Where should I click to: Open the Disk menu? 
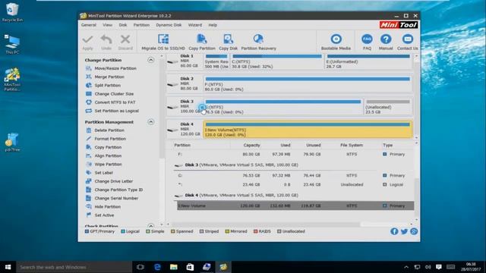(123, 25)
